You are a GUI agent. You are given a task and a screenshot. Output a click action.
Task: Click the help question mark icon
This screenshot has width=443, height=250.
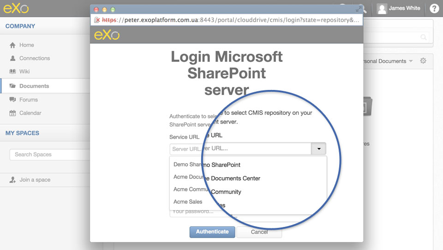434,8
